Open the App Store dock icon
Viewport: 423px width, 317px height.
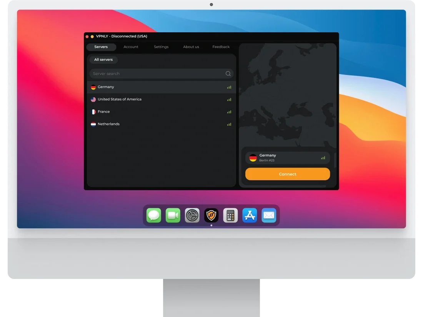click(x=250, y=216)
